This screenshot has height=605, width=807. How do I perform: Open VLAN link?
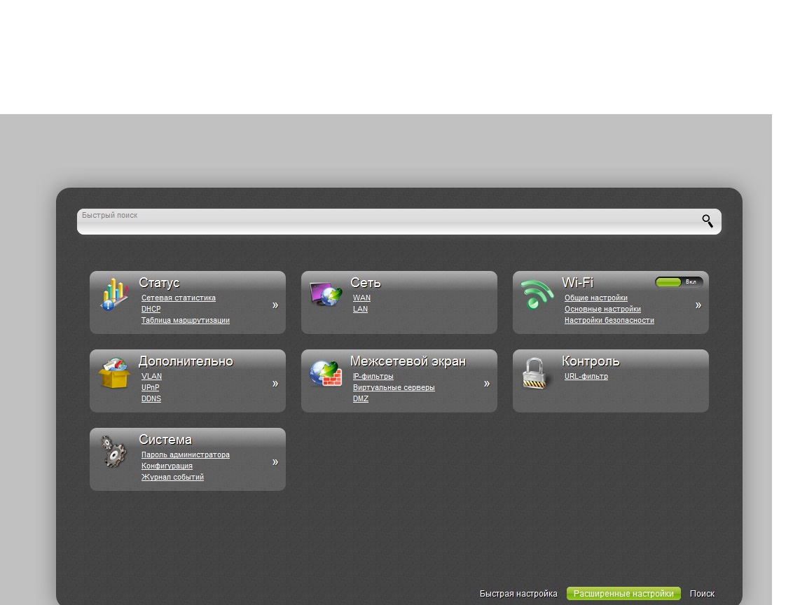(x=151, y=377)
